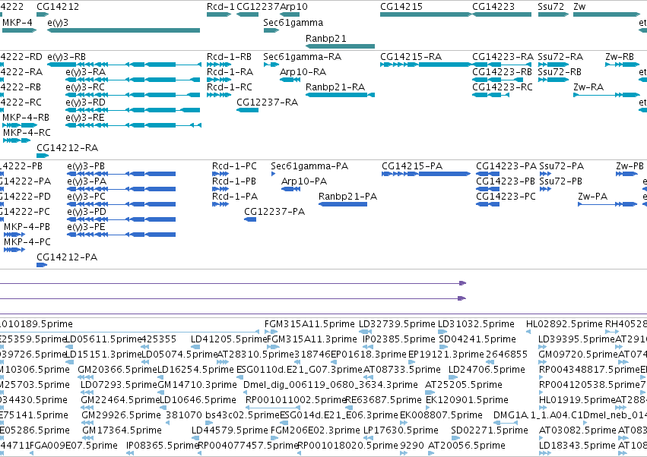
Task: Select EST GM17364.5prime
Action: (x=87, y=439)
